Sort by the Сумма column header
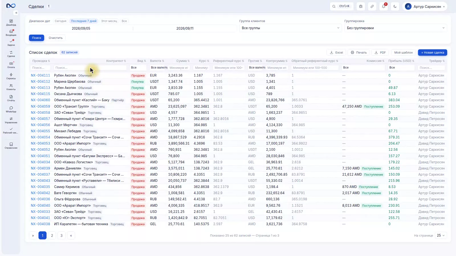This screenshot has width=456, height=256. click(x=183, y=61)
